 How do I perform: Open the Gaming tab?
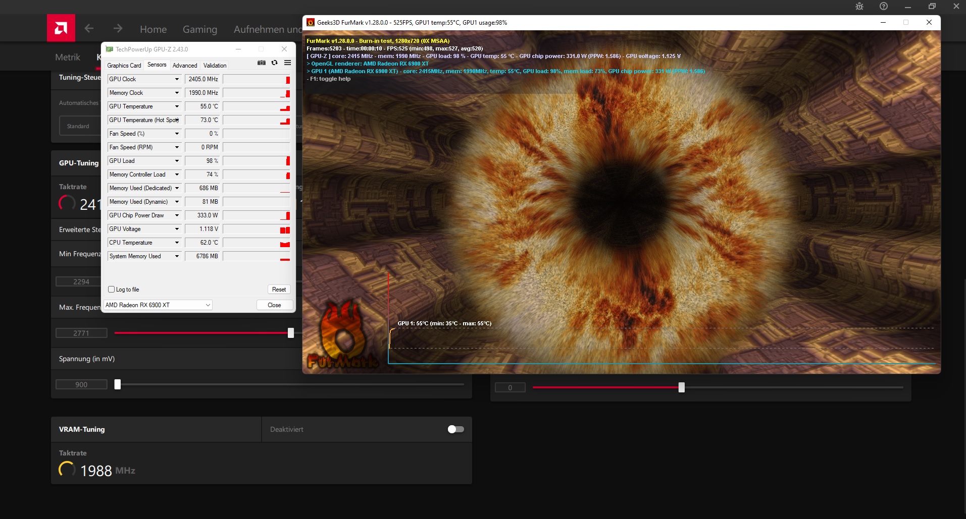point(200,29)
